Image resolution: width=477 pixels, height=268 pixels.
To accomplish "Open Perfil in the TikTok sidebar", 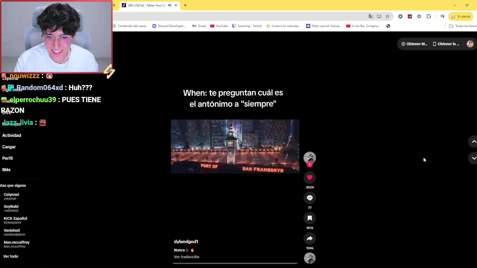I will [7, 158].
